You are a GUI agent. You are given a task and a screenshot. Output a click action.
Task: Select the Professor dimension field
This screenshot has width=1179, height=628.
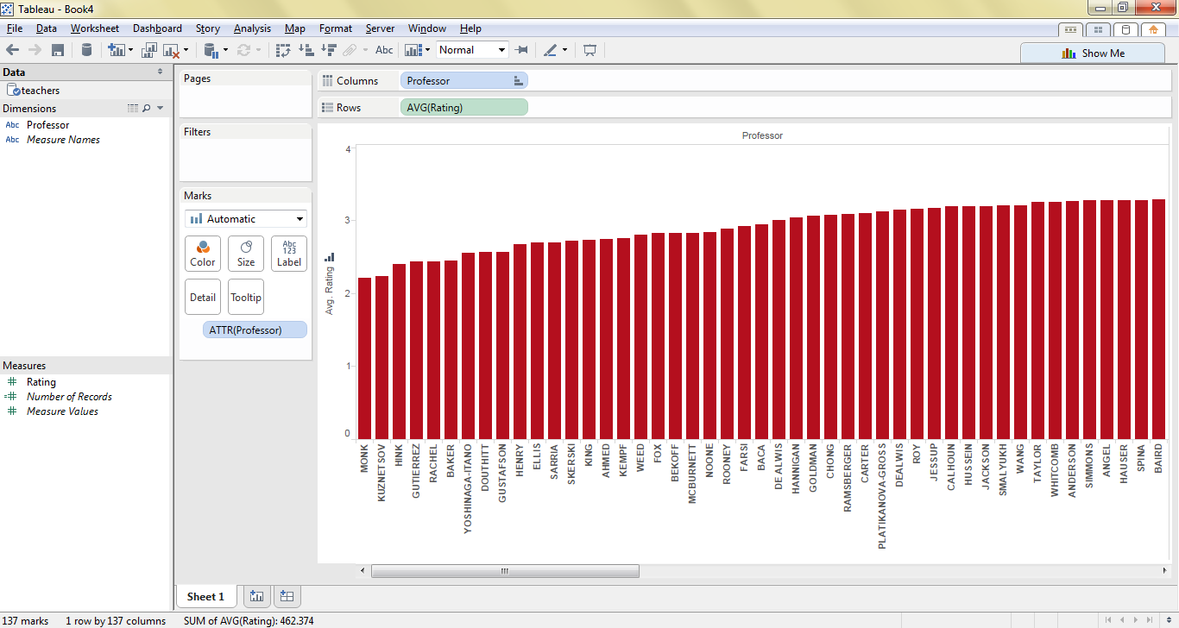pos(47,125)
